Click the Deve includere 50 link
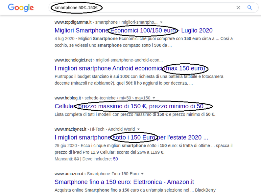This screenshot has height=194, width=261. click(115, 159)
